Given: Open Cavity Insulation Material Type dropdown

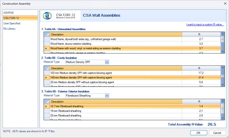Looking at the screenshot, I should (107, 62).
